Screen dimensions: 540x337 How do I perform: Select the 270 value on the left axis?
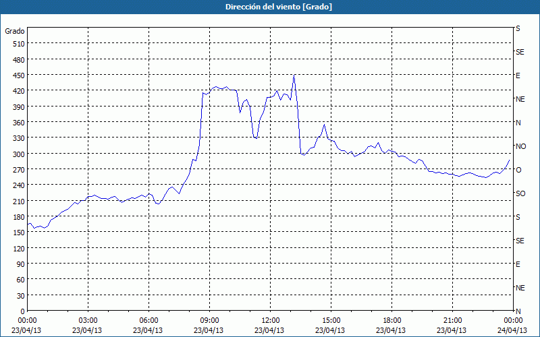pos(20,170)
